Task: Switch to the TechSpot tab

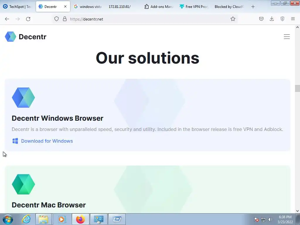Action: [18, 7]
